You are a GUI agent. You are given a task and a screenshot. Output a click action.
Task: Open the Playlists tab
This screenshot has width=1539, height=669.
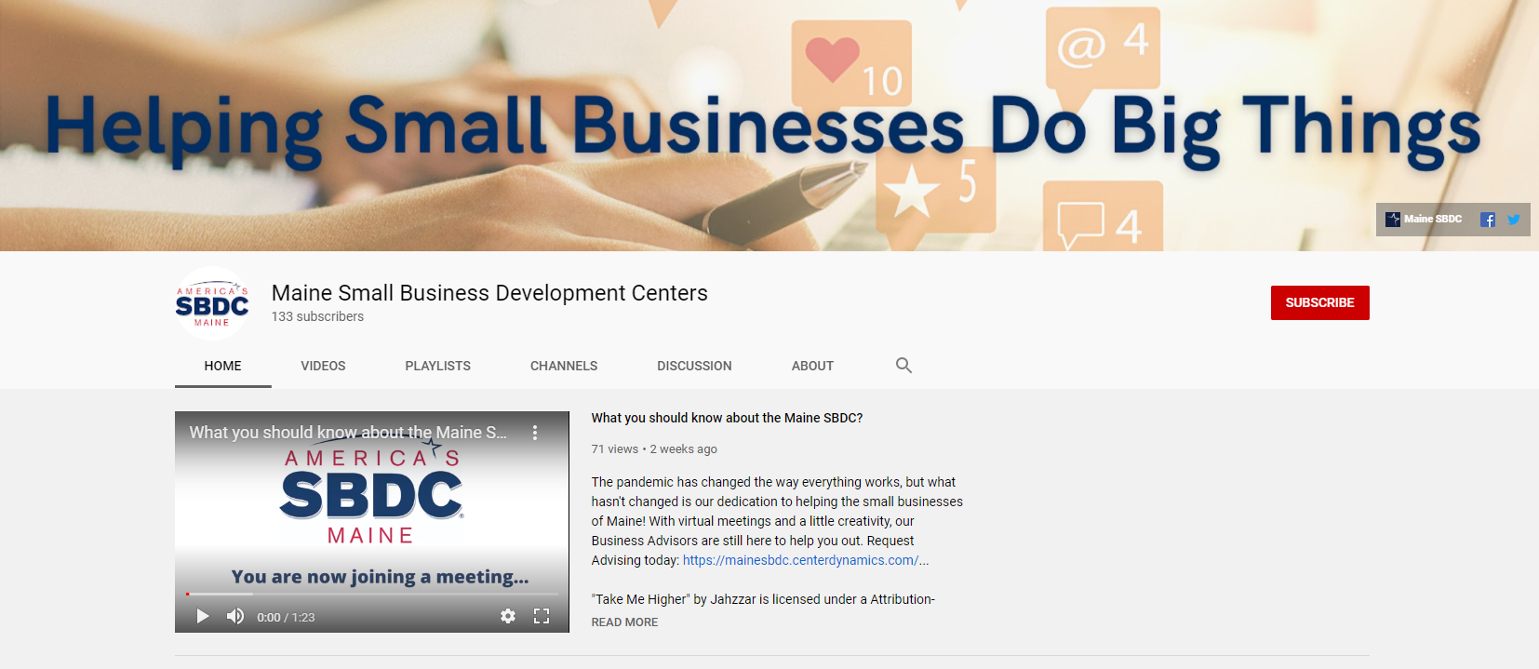437,366
